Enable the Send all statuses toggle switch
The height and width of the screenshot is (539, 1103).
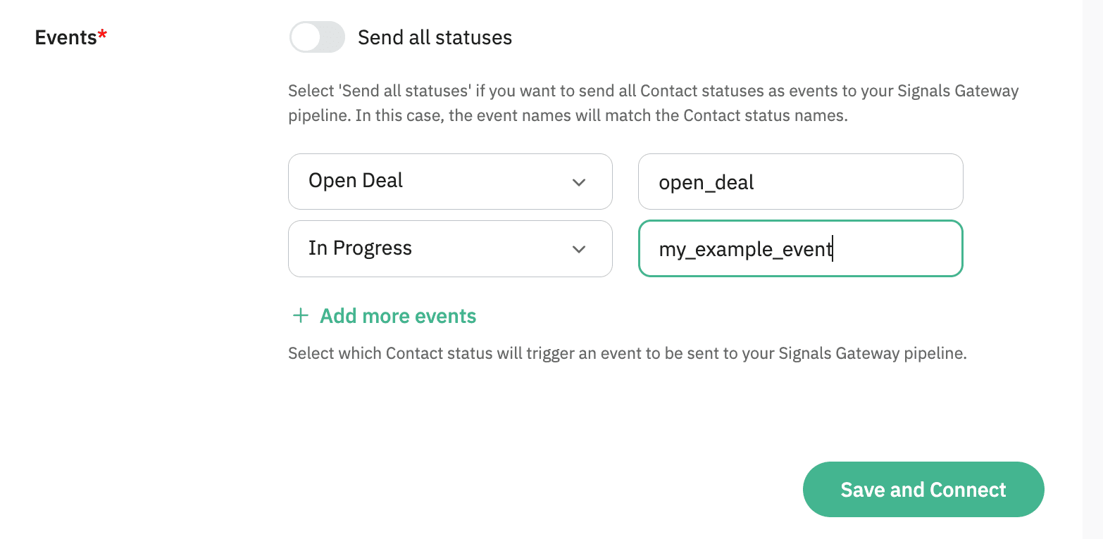pos(317,37)
